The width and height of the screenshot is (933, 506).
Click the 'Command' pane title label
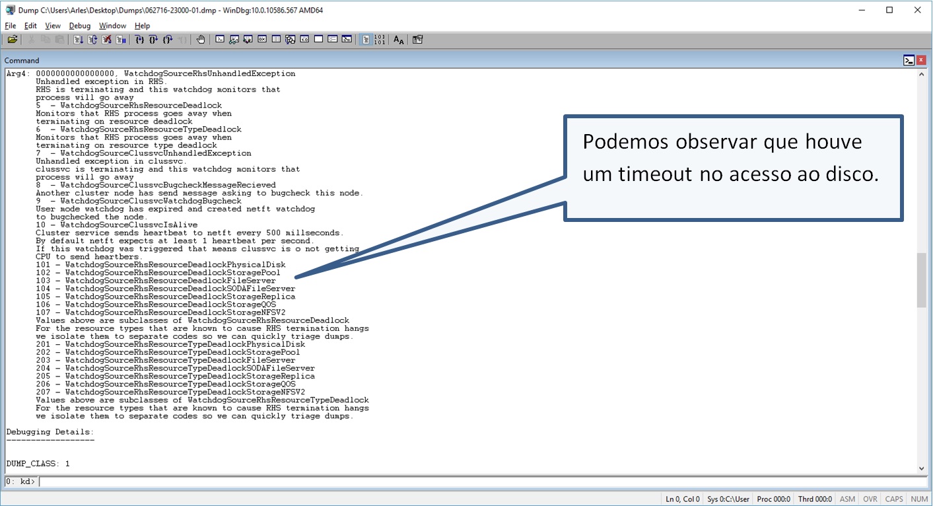(22, 60)
